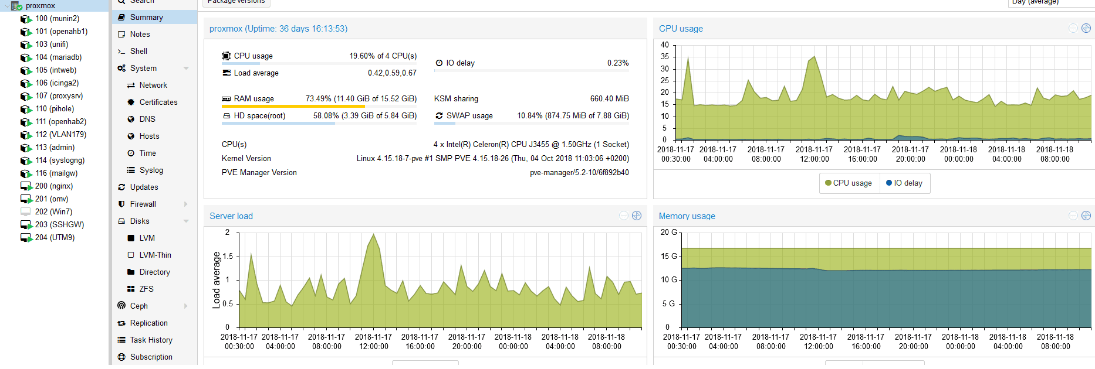Undo zoom on Server load chart
The height and width of the screenshot is (369, 1095).
(x=624, y=216)
